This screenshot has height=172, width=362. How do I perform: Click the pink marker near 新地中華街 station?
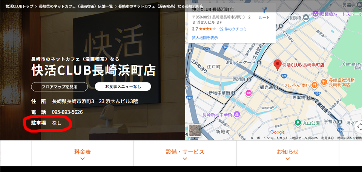248,93
